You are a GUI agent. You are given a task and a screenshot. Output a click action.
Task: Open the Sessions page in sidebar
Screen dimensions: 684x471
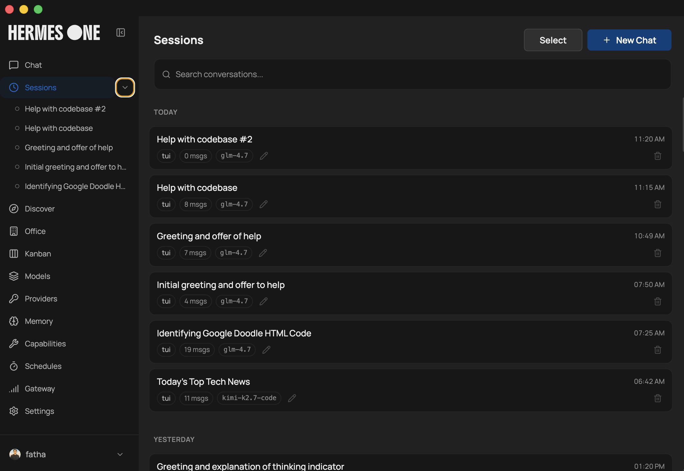point(58,87)
